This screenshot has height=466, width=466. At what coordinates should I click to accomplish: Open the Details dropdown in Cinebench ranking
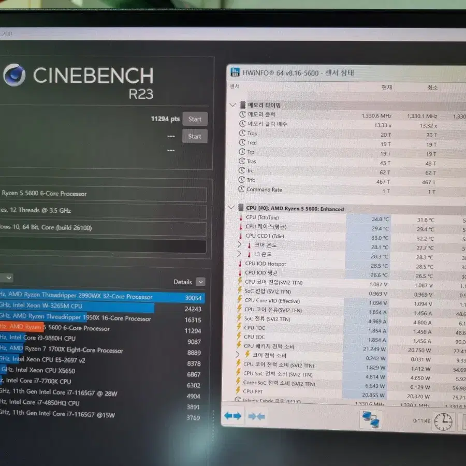click(x=200, y=282)
